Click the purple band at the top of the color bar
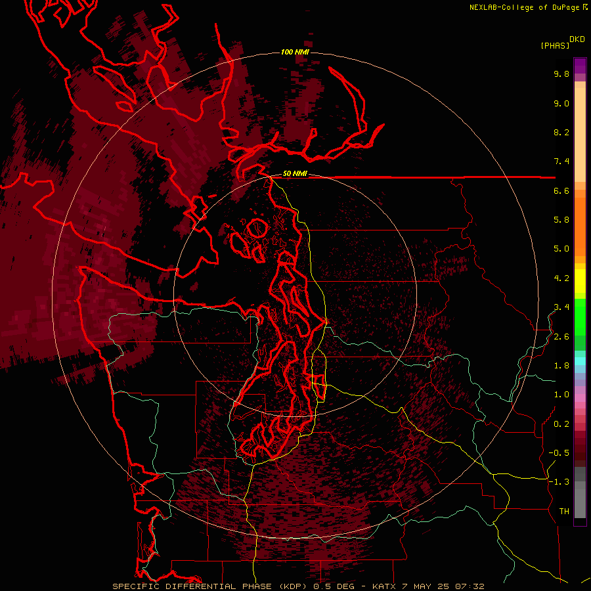 [580, 66]
